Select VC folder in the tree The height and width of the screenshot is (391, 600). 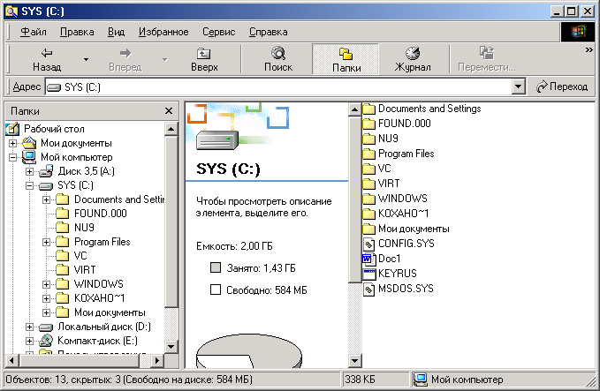click(x=80, y=256)
